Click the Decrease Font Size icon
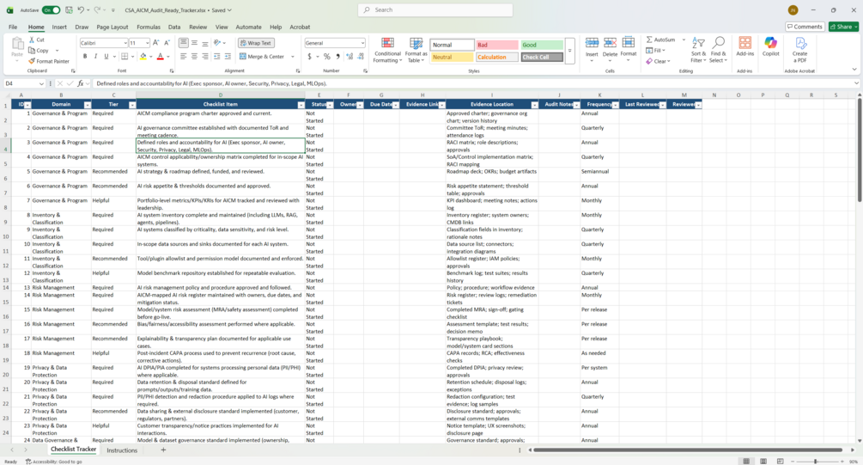Viewport: 863px width, 465px height. pos(167,43)
